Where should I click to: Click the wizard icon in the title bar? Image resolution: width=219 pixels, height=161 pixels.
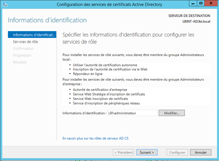pos(6,4)
